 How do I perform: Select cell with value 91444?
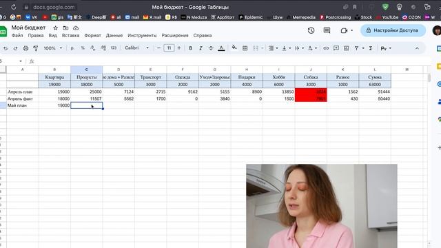(375, 92)
